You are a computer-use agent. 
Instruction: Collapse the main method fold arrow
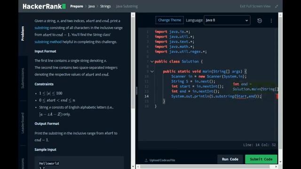(x=152, y=71)
